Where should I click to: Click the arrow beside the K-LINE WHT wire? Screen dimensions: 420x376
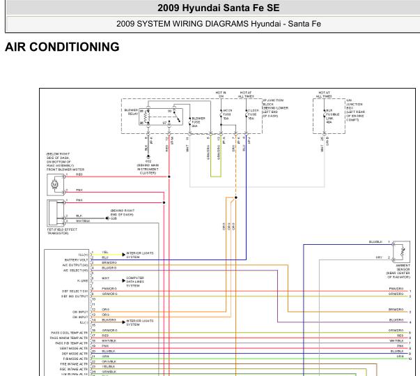click(123, 280)
